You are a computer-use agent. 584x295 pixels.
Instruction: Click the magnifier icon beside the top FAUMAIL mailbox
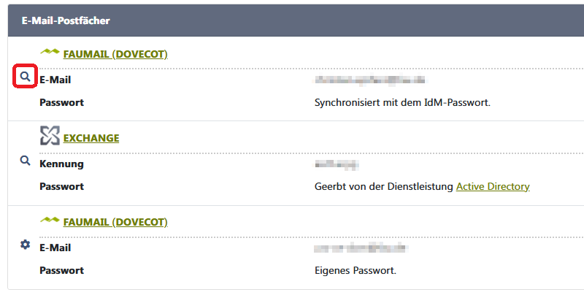point(26,76)
